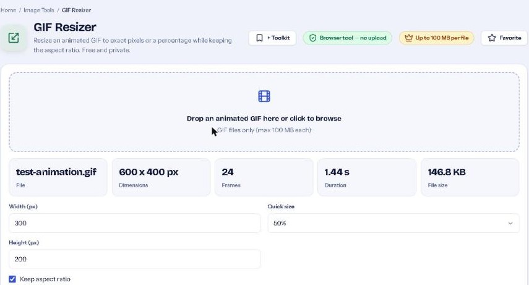Viewport: 529px width, 285px height.
Task: Click the GIF Resizer tool logo icon
Action: (14, 38)
